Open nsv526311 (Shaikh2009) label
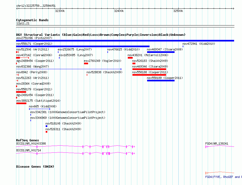 [63, 129]
